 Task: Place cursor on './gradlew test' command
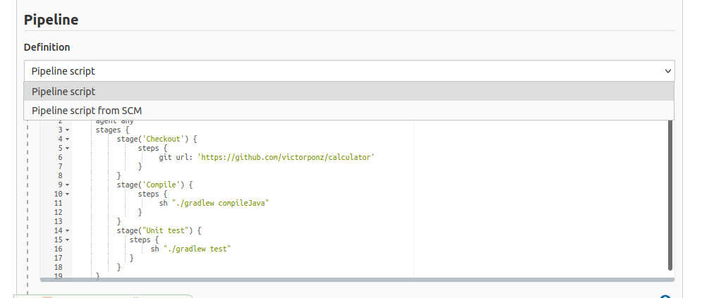tap(199, 249)
